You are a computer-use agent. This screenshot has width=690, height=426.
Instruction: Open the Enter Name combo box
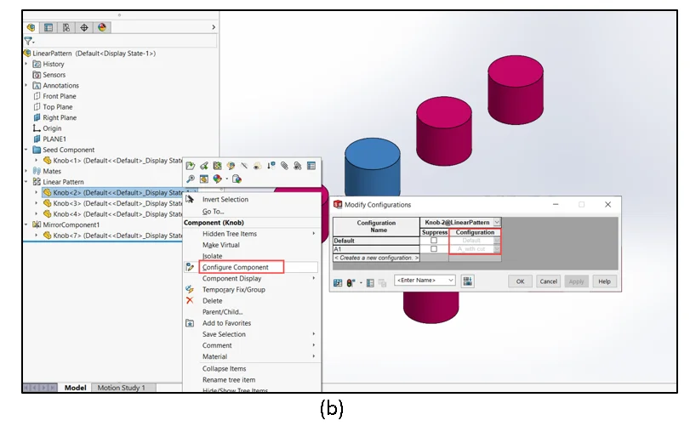pos(425,280)
